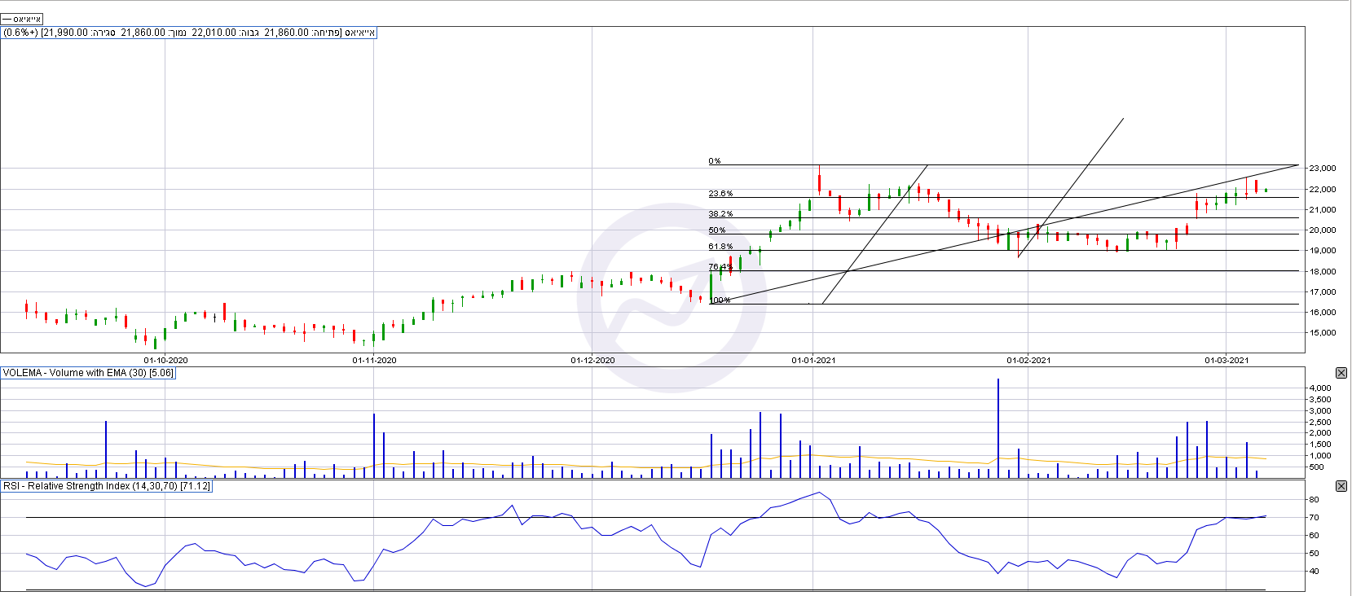Click the 17,000 price axis label
This screenshot has width=1352, height=596.
[x=1323, y=291]
